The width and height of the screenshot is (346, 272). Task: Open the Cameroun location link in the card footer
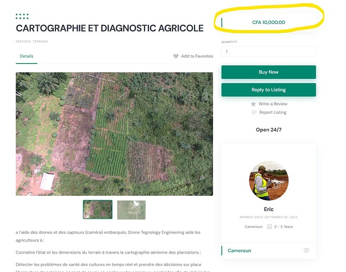[x=239, y=251]
